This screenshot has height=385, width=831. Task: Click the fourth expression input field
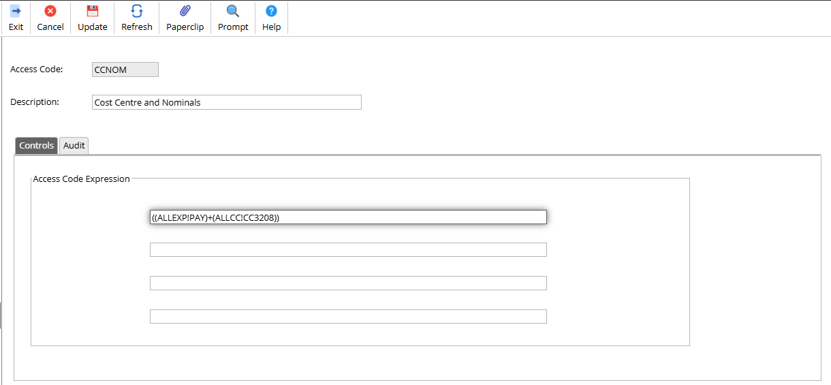click(348, 316)
